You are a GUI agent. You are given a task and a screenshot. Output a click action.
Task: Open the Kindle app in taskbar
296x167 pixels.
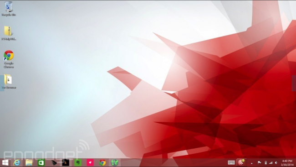(x=66, y=162)
